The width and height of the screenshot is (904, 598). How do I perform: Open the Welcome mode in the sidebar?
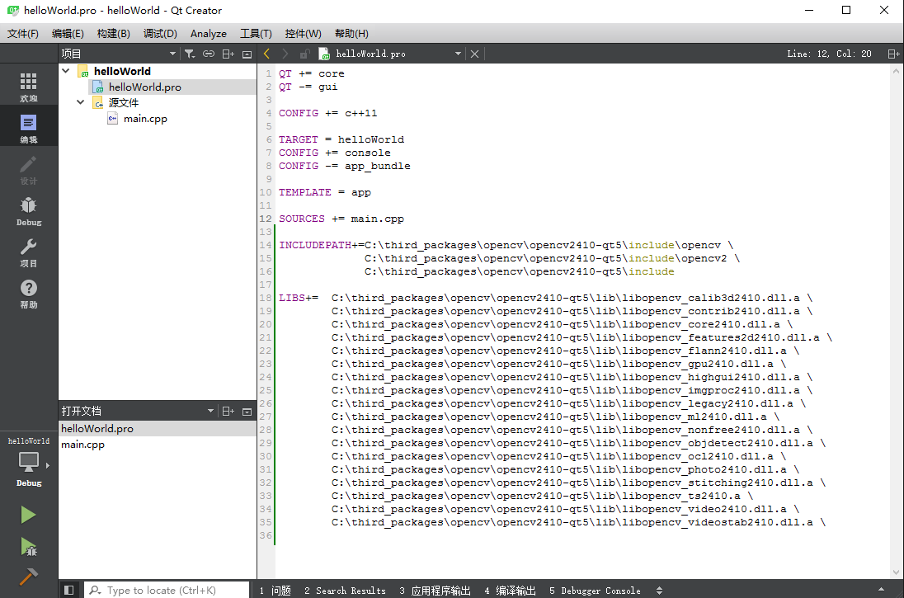click(28, 87)
